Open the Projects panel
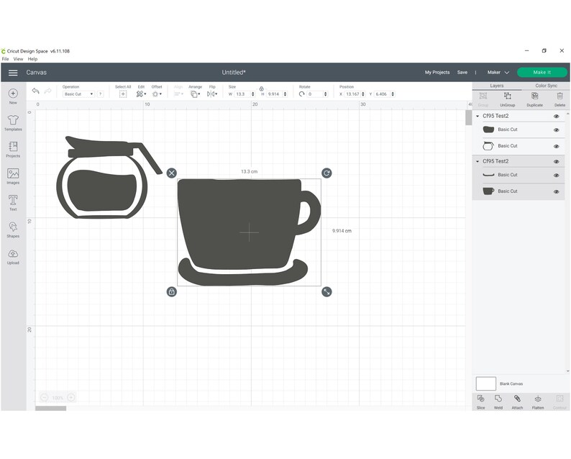This screenshot has width=571, height=459. [13, 150]
